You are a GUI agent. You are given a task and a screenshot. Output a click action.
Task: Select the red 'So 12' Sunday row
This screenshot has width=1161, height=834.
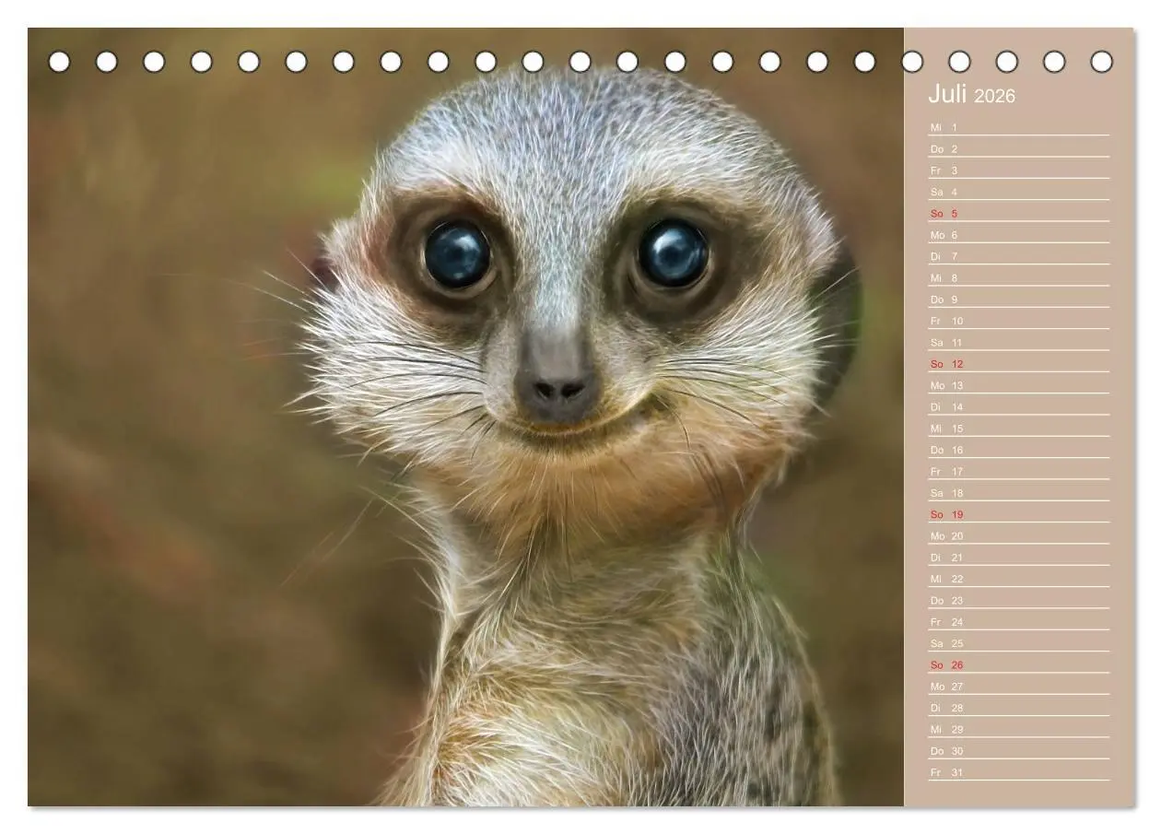click(x=1018, y=364)
